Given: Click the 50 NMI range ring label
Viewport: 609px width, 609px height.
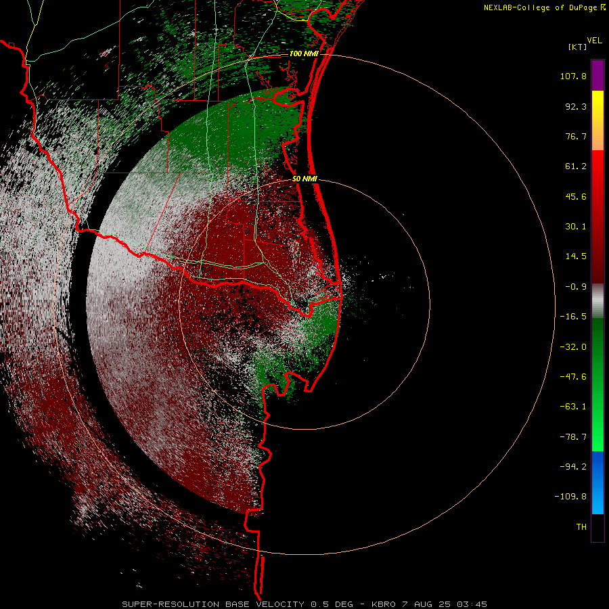Looking at the screenshot, I should [x=305, y=179].
